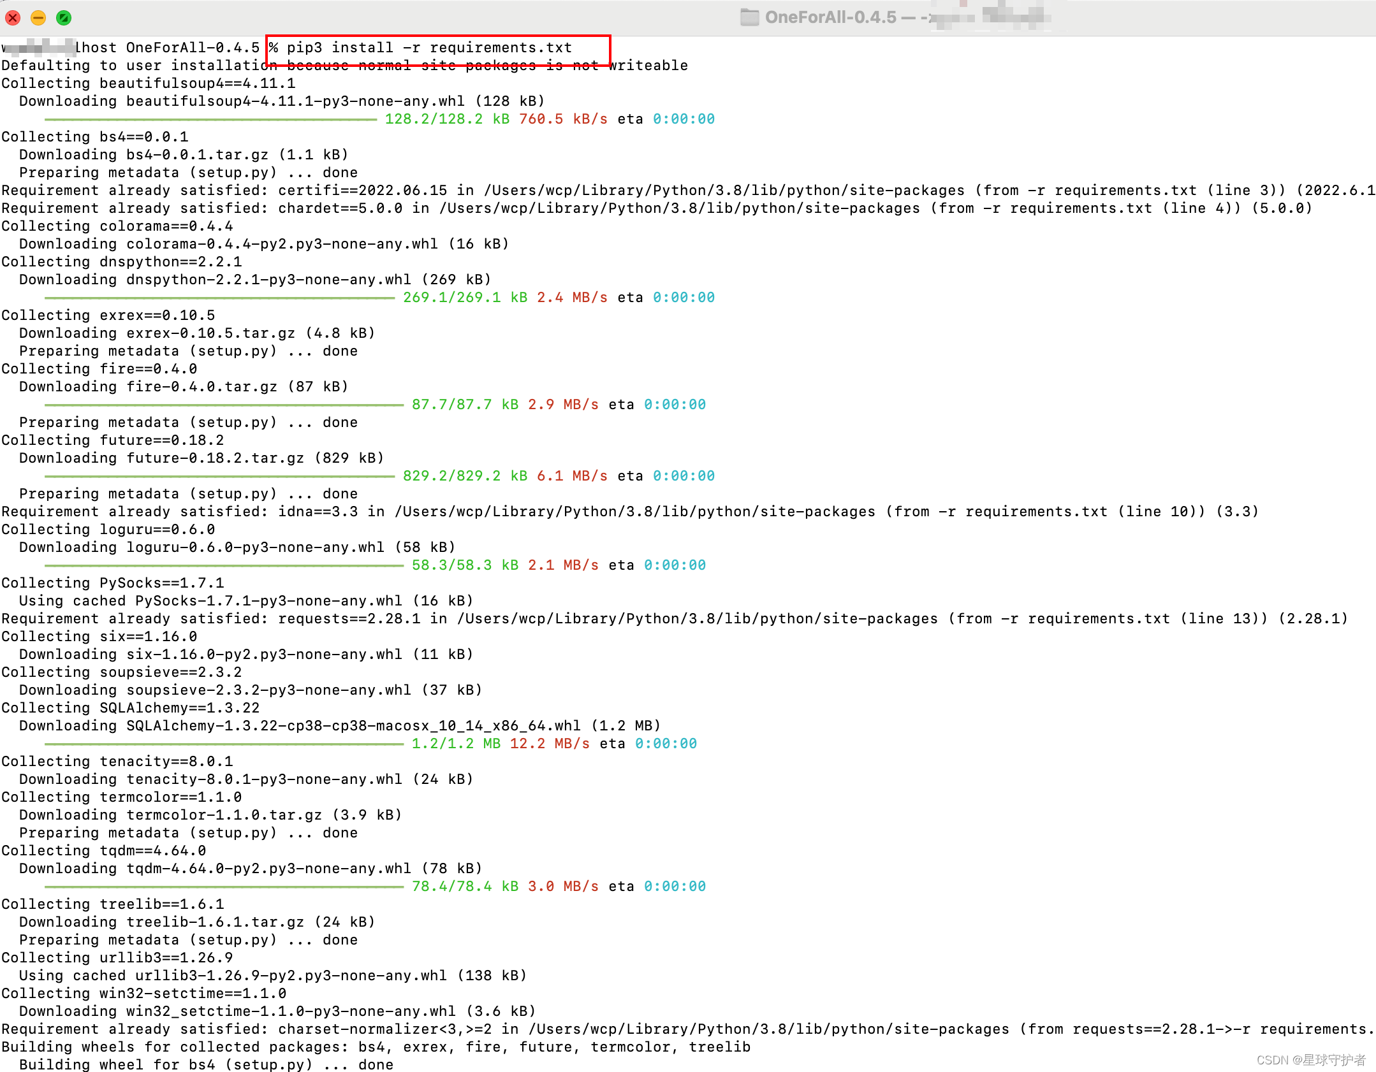The image size is (1376, 1072).
Task: Click the dnspython download progress bar
Action: [x=219, y=298]
